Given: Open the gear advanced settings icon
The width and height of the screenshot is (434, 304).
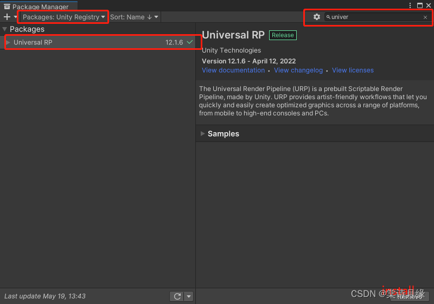Looking at the screenshot, I should tap(317, 17).
